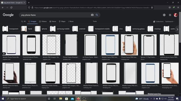Click the Windows taskbar search box
The height and width of the screenshot is (101, 181).
click(x=26, y=98)
